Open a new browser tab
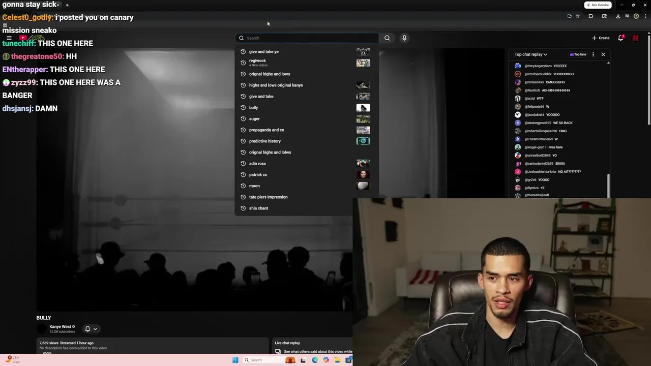 pyautogui.click(x=67, y=5)
